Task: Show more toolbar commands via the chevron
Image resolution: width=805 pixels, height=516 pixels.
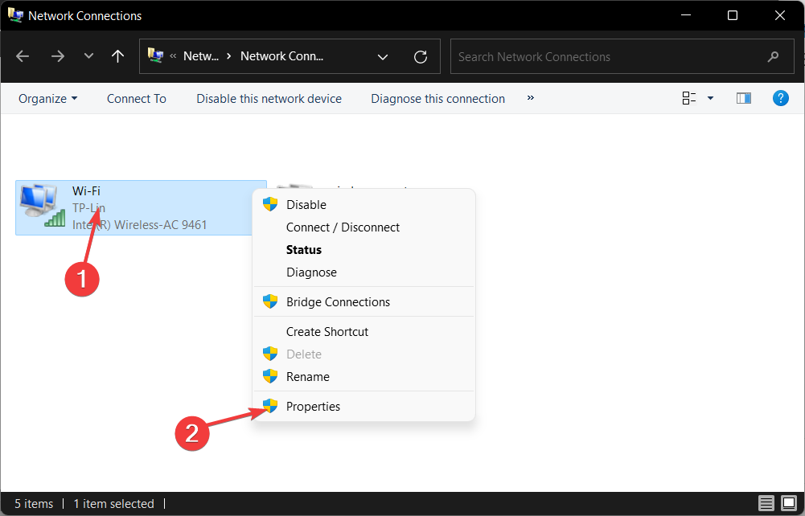Action: tap(531, 98)
